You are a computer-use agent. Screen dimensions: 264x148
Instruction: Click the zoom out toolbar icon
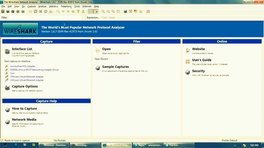108,12
